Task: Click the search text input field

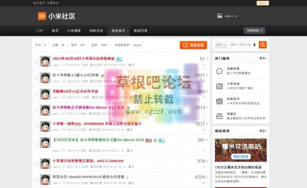Action: tap(240, 45)
